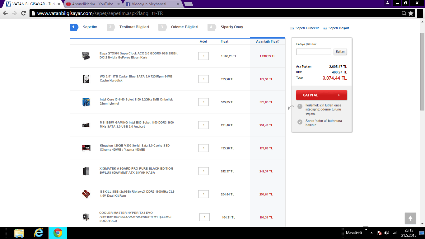This screenshot has height=239, width=425.
Task: Open the WD 3.5" 1TB Caviar Blue link
Action: (x=136, y=78)
